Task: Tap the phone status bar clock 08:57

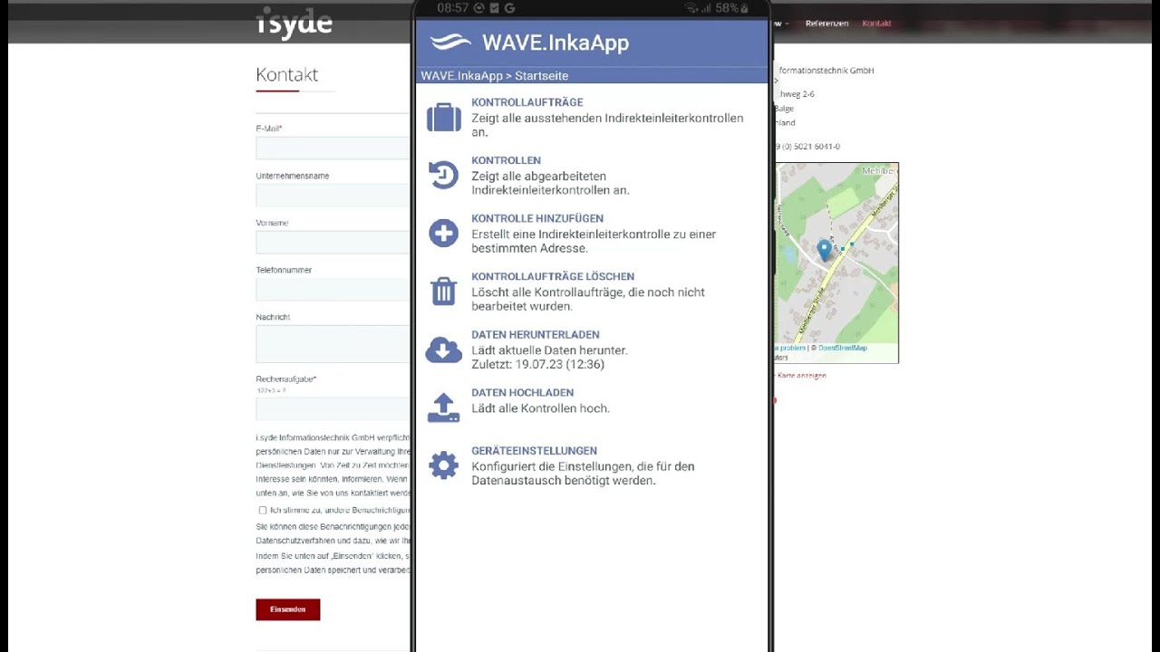Action: tap(451, 8)
